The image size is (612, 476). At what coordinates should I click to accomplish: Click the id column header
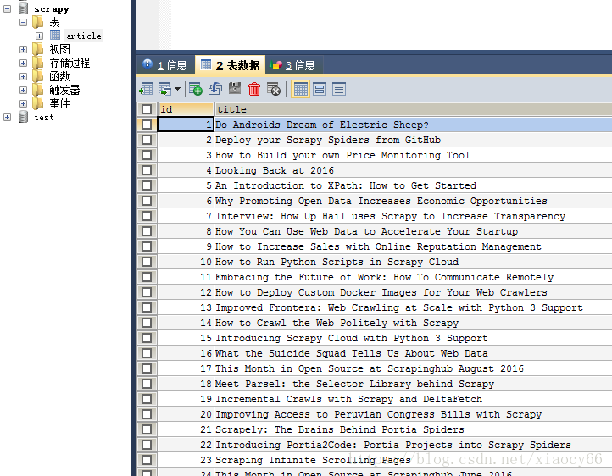pyautogui.click(x=186, y=109)
